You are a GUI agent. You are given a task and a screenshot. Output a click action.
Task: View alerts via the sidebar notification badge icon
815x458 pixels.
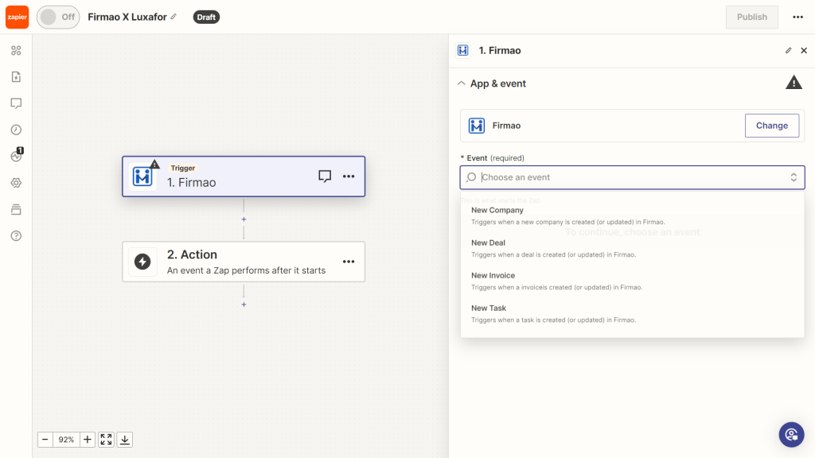[x=16, y=156]
